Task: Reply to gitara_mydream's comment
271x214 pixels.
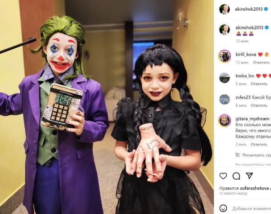Action: point(259,144)
